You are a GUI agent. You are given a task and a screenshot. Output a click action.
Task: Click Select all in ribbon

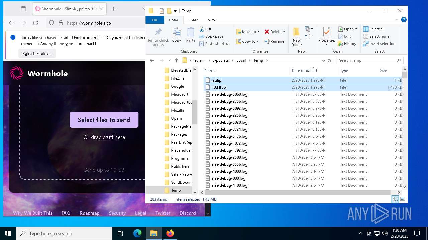374,29
